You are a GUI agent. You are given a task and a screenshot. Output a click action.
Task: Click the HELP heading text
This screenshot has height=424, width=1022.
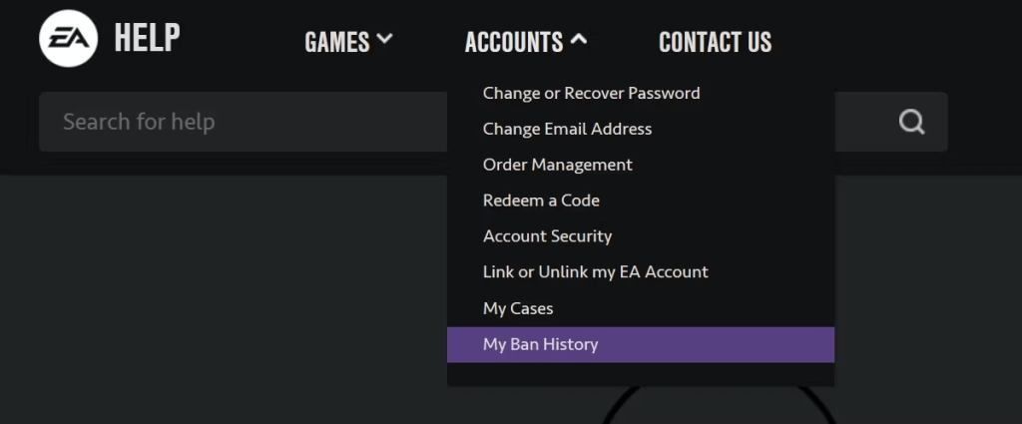pos(147,38)
